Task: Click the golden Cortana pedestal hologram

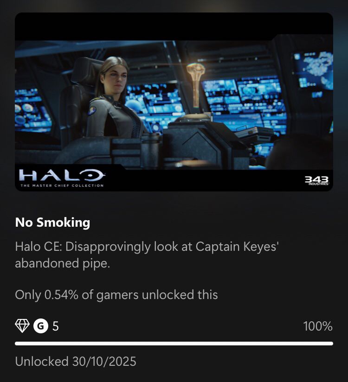Action: pyautogui.click(x=196, y=85)
